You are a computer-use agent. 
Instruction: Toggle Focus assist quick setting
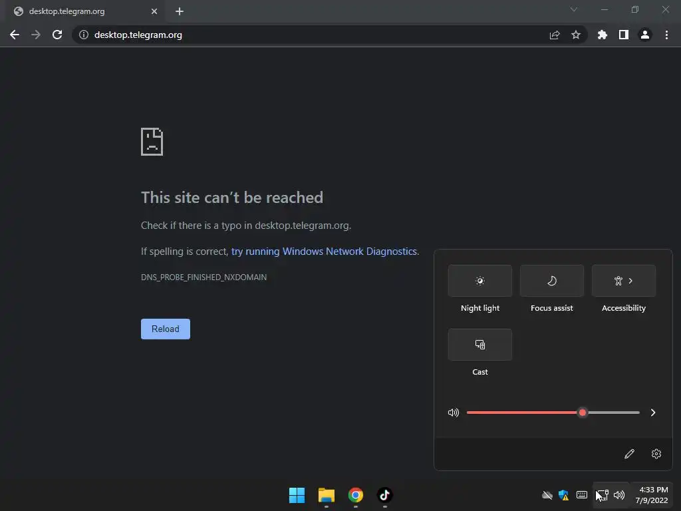pyautogui.click(x=551, y=281)
